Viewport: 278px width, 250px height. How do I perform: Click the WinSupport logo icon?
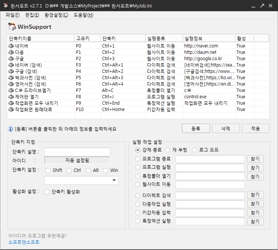[12, 27]
